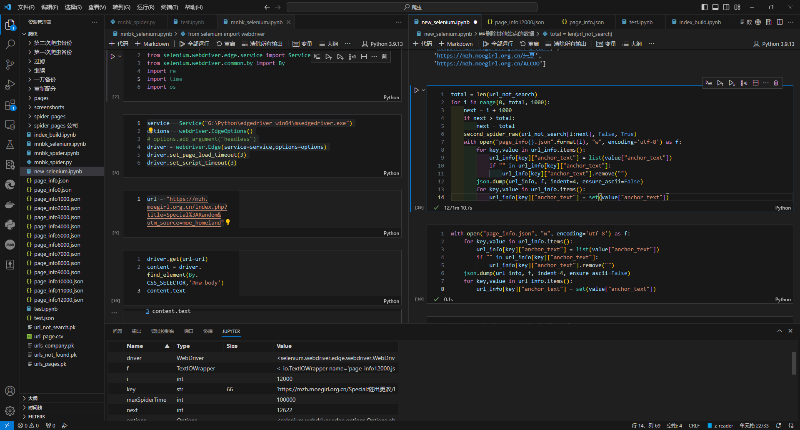Open Run and Debug view
The width and height of the screenshot is (800, 430).
point(10,85)
